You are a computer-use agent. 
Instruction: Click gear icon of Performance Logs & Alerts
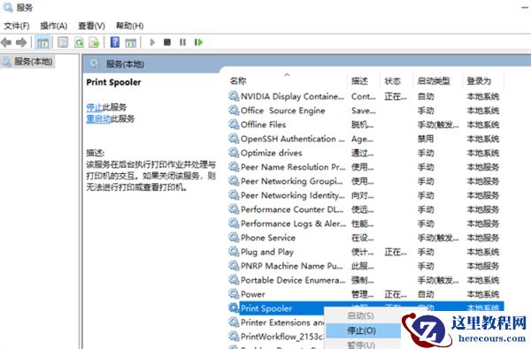pos(234,224)
